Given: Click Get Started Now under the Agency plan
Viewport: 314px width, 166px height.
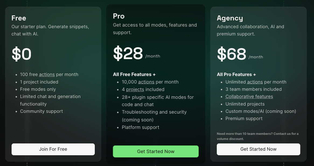Looking at the screenshot, I should click(x=258, y=149).
